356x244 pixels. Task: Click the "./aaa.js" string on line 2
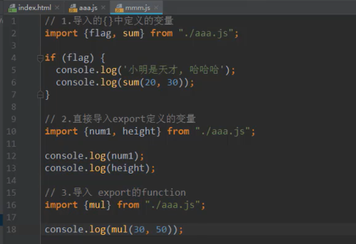206,34
